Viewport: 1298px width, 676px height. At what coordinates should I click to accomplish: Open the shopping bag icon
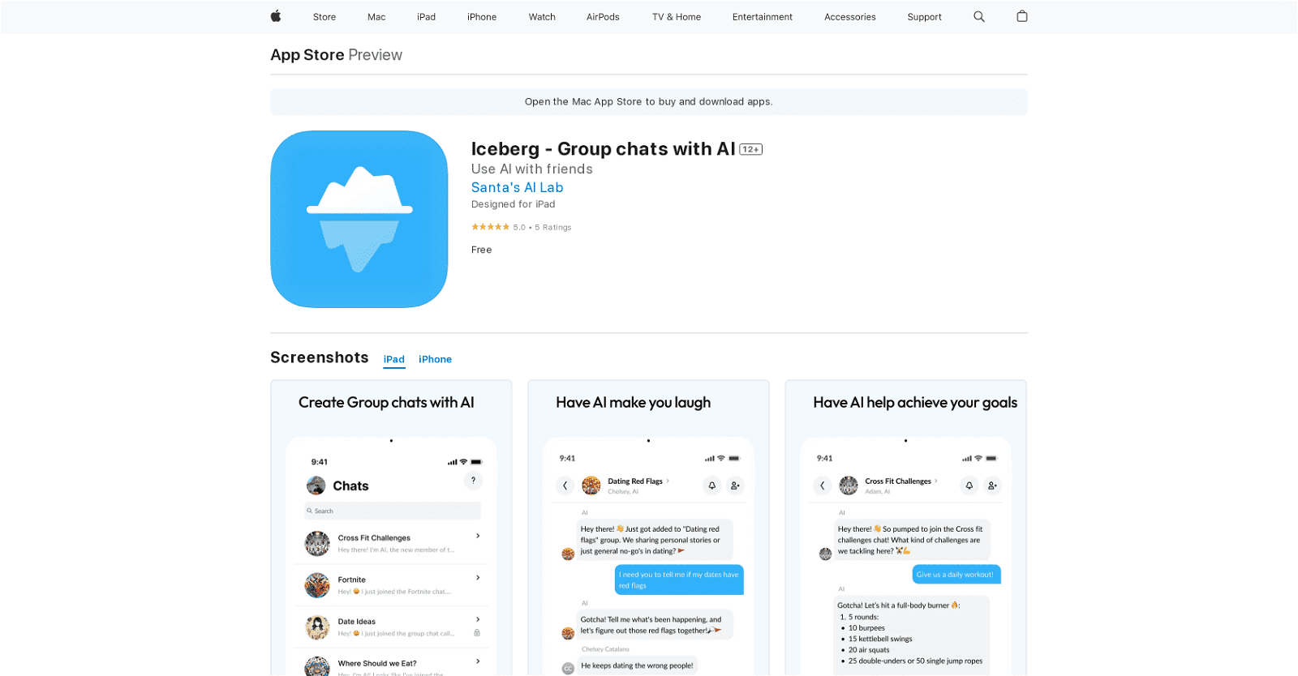pos(1022,16)
